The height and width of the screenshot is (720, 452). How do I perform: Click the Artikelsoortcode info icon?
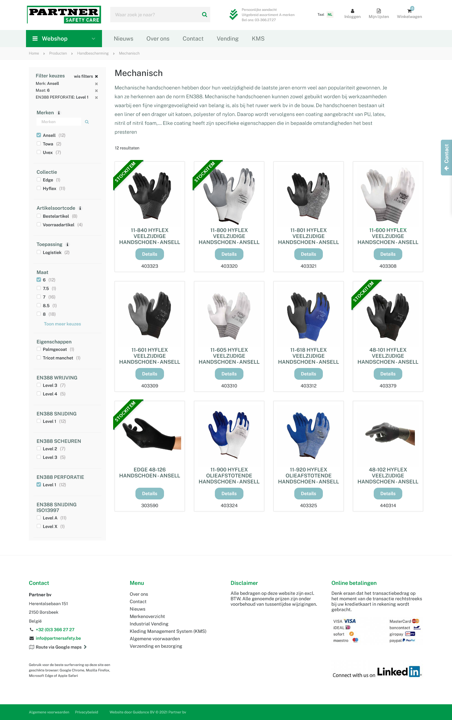tap(80, 208)
